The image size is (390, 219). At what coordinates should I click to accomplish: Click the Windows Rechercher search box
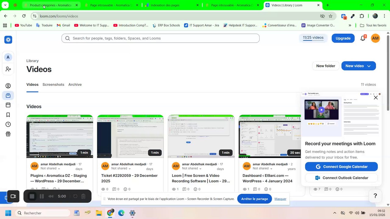coord(42,213)
